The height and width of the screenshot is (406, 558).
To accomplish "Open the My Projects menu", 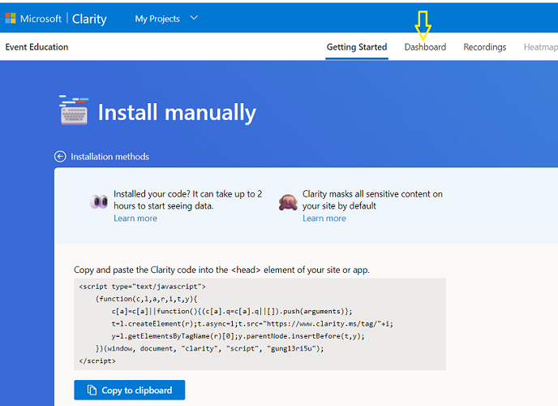I will click(x=157, y=19).
